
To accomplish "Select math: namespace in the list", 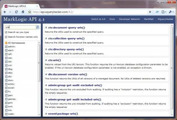I will (11, 114).
